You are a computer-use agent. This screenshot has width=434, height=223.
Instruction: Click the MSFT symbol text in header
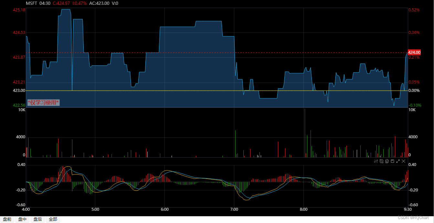(x=32, y=3)
